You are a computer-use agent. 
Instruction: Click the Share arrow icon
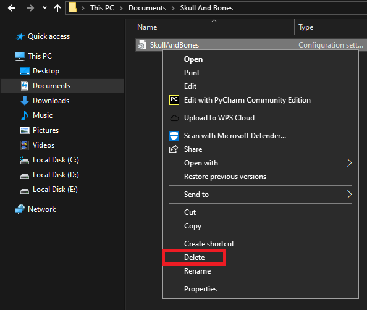(174, 149)
